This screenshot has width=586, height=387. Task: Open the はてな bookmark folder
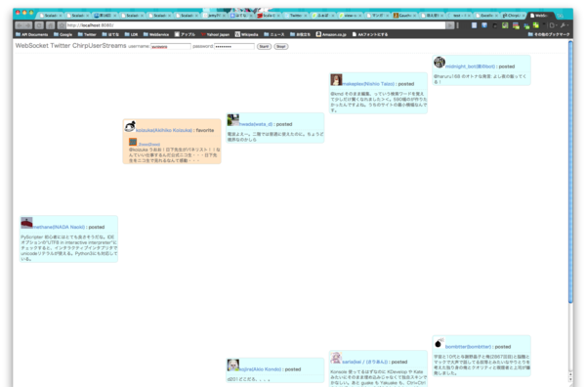[x=110, y=34]
